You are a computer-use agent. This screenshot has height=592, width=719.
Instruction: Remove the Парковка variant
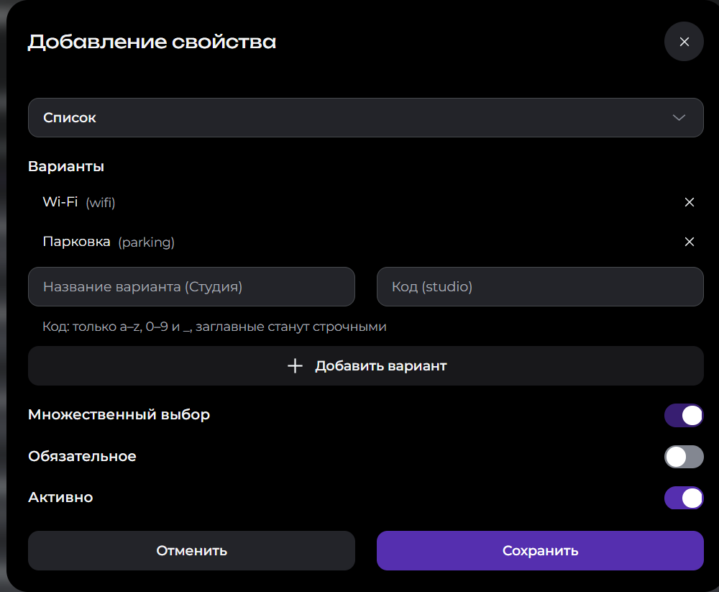689,242
